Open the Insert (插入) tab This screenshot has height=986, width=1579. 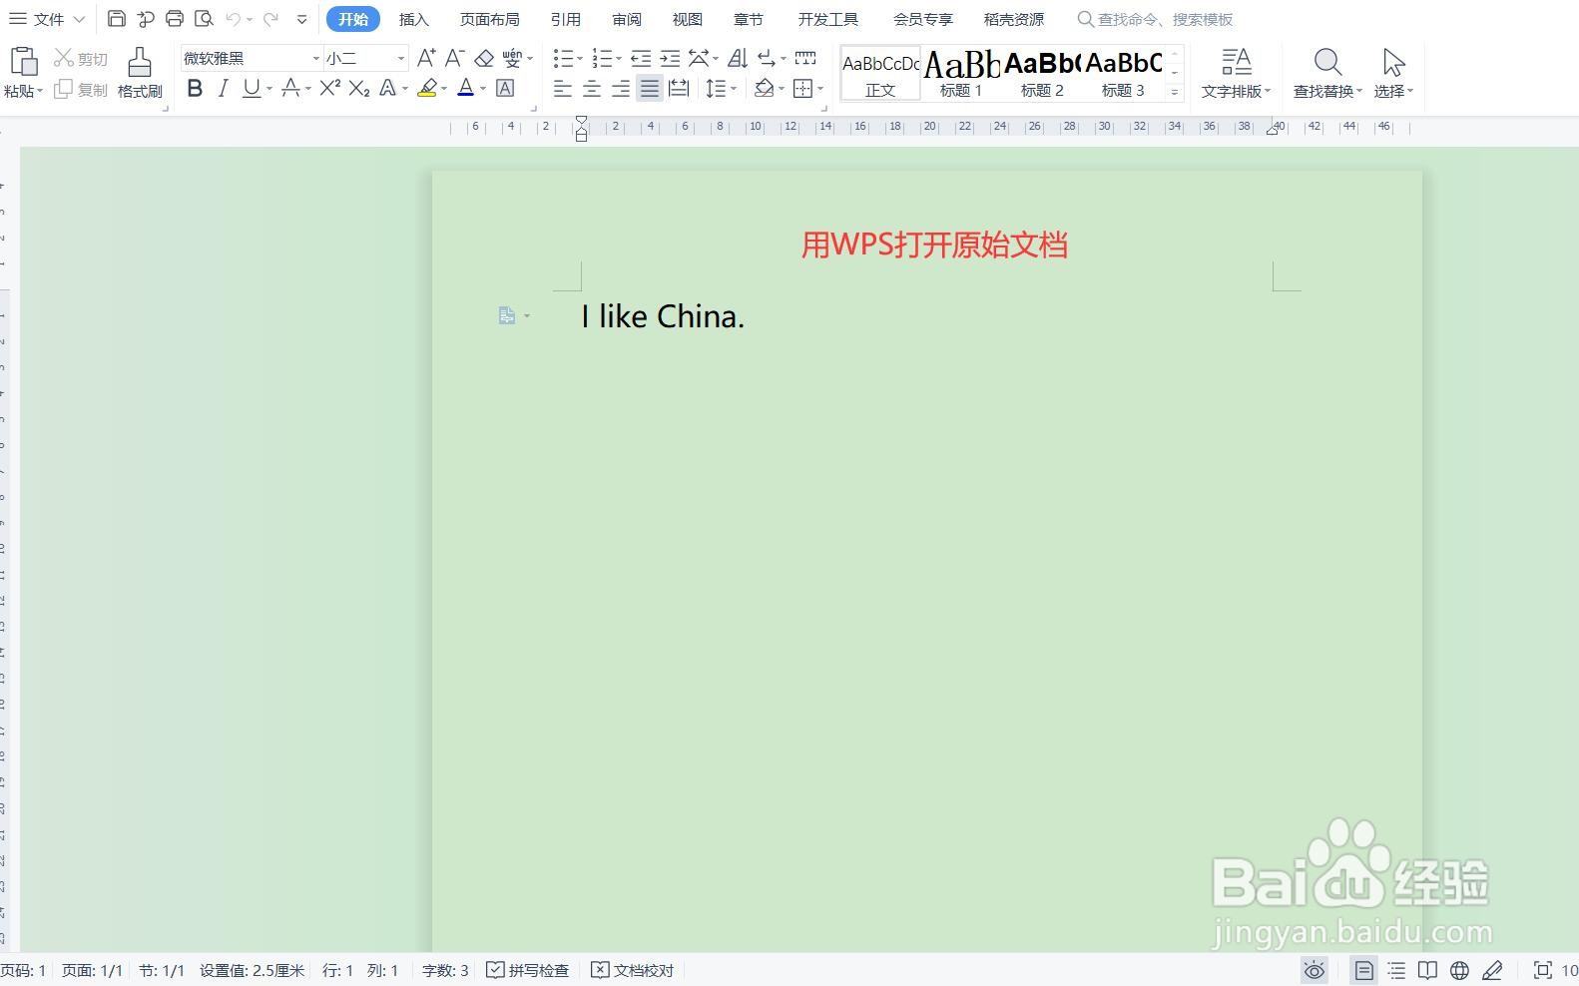click(413, 19)
